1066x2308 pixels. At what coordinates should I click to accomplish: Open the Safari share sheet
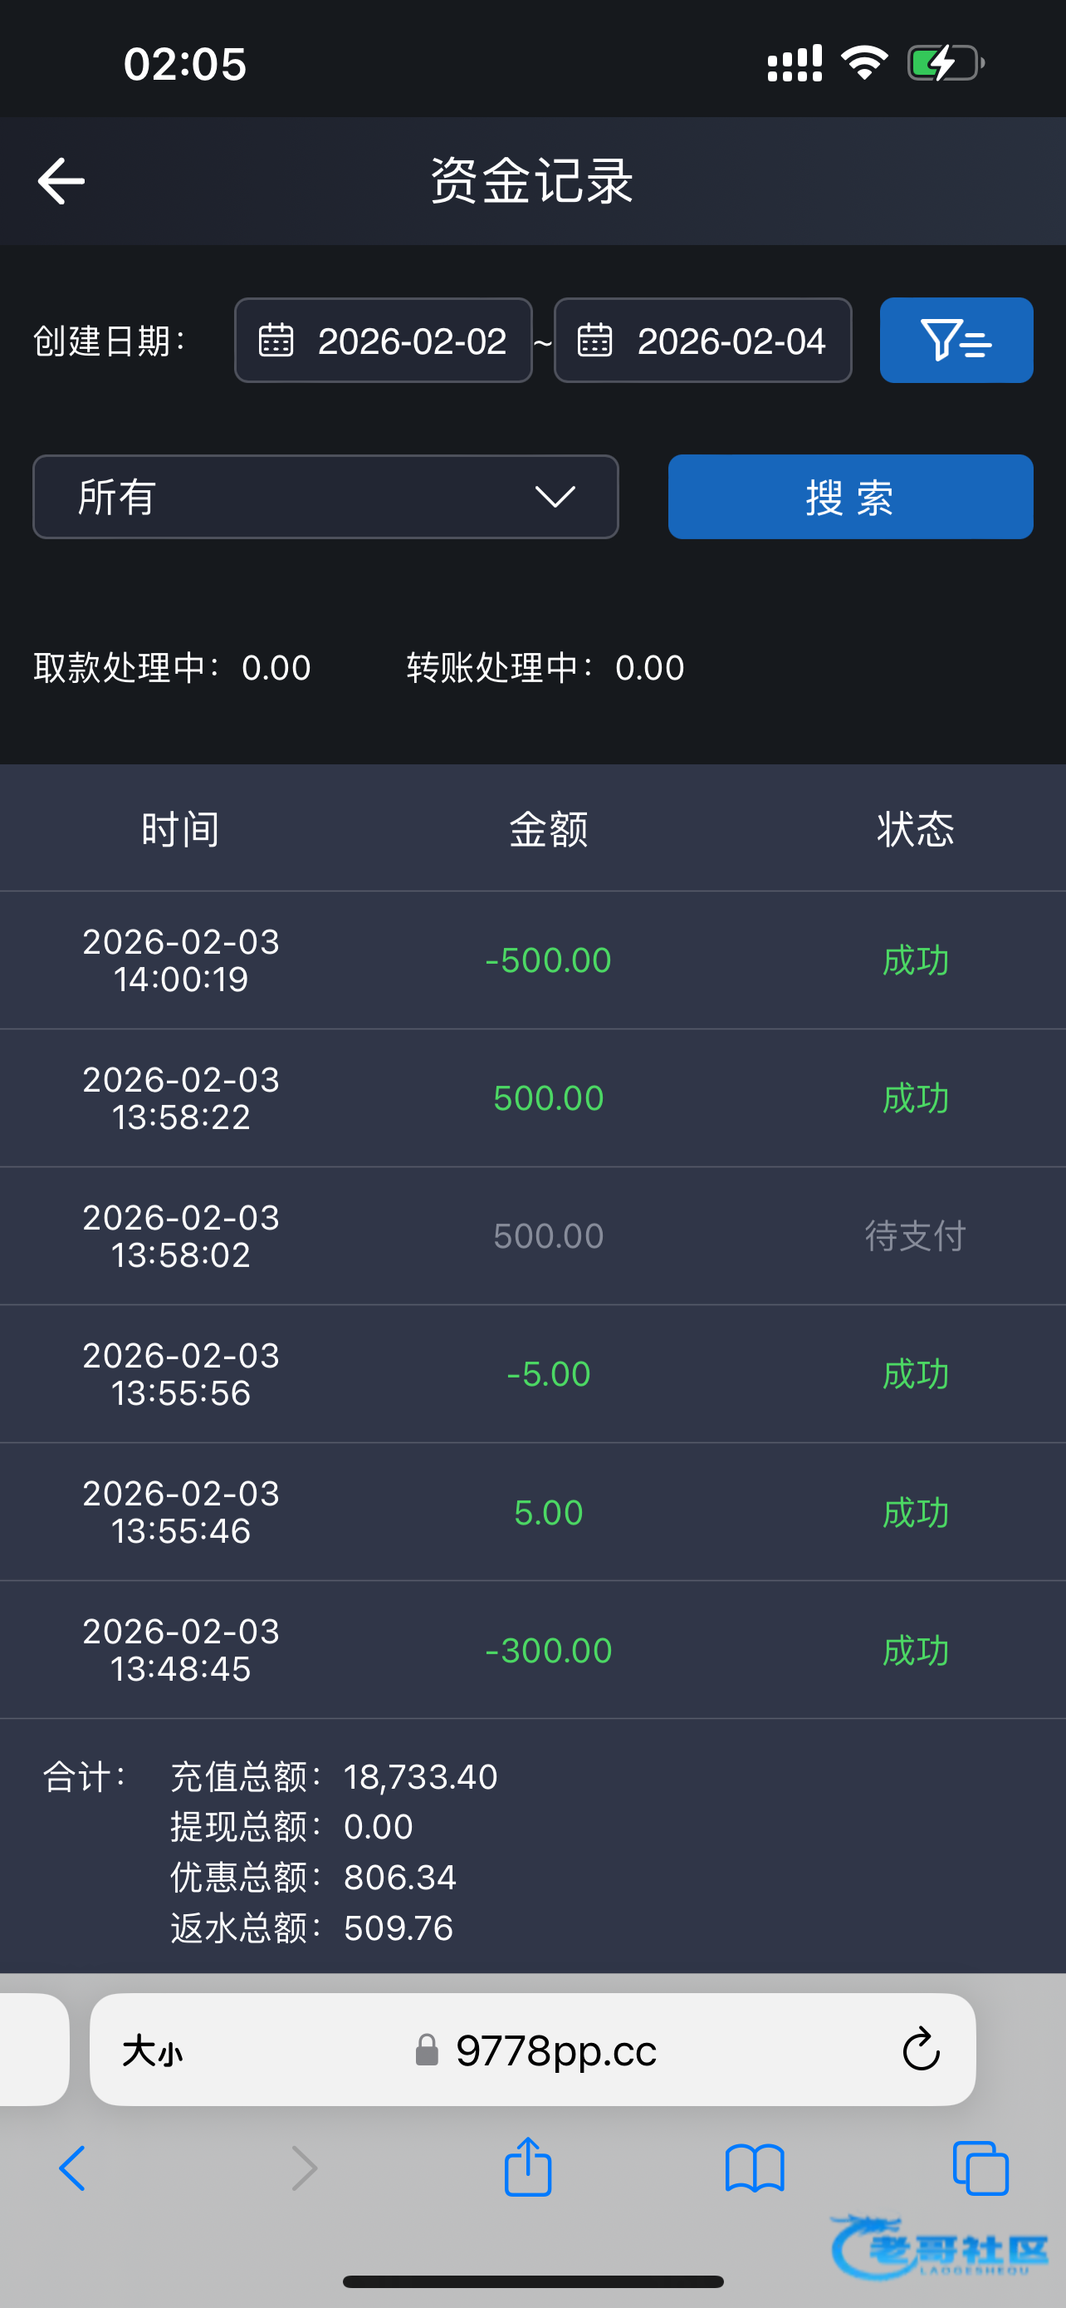[x=527, y=2168]
